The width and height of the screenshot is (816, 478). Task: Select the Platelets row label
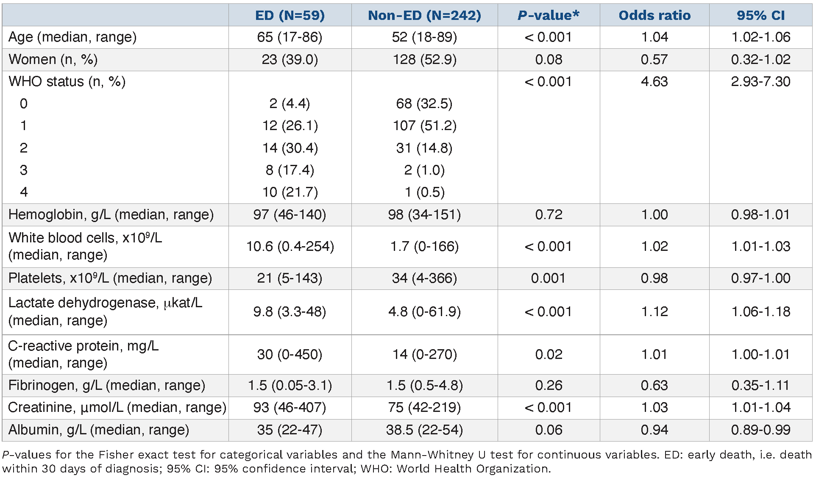pos(110,278)
